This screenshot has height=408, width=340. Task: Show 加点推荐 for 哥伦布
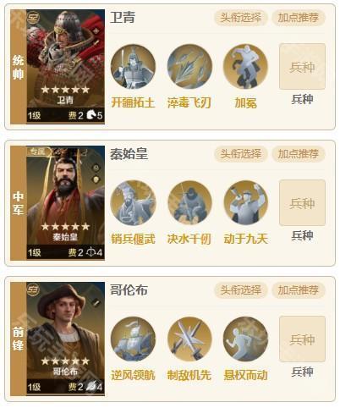(299, 290)
